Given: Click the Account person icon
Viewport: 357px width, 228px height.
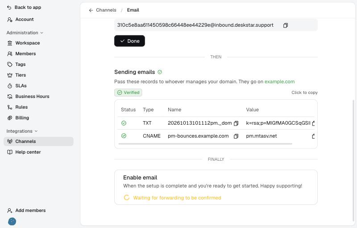Looking at the screenshot, I should tap(10, 20).
